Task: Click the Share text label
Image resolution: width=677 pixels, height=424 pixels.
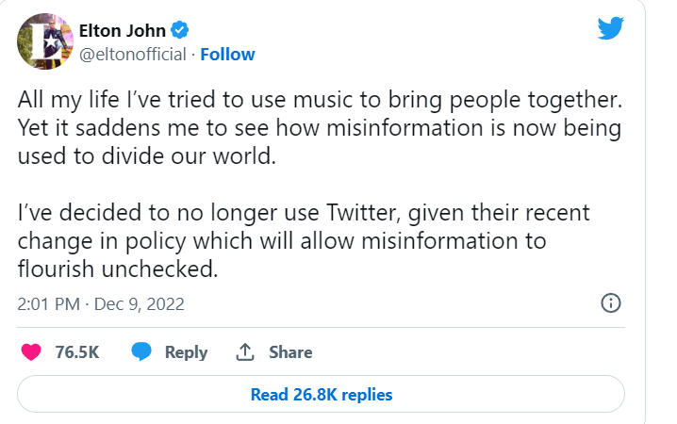Action: (x=290, y=352)
